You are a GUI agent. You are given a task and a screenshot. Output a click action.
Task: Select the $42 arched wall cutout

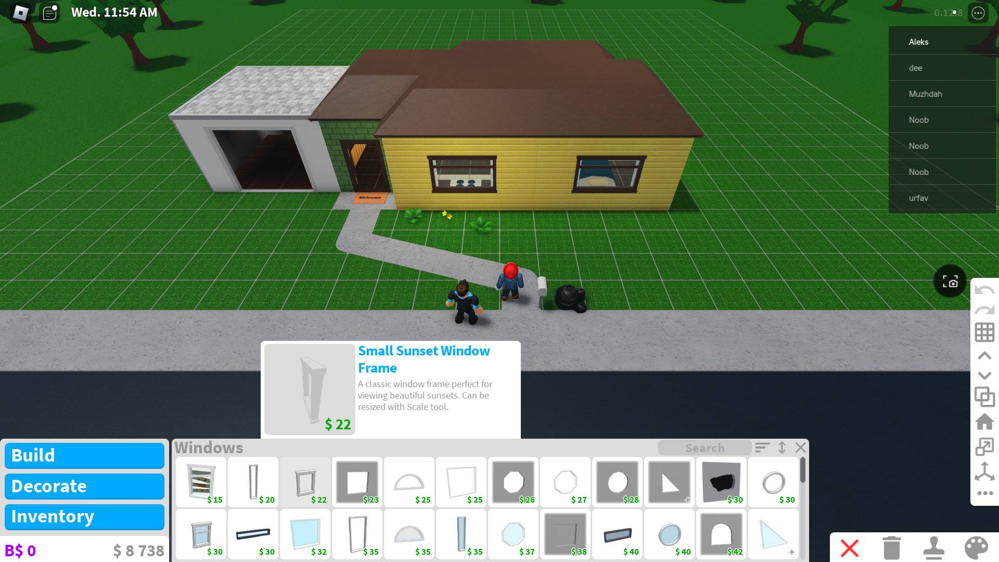tap(721, 534)
